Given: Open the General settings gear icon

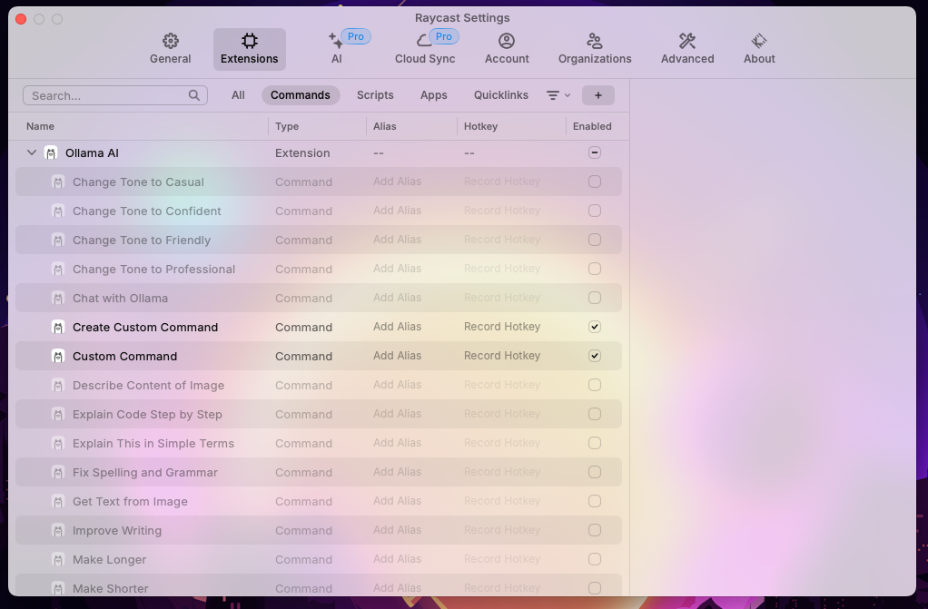Looking at the screenshot, I should click(x=170, y=41).
